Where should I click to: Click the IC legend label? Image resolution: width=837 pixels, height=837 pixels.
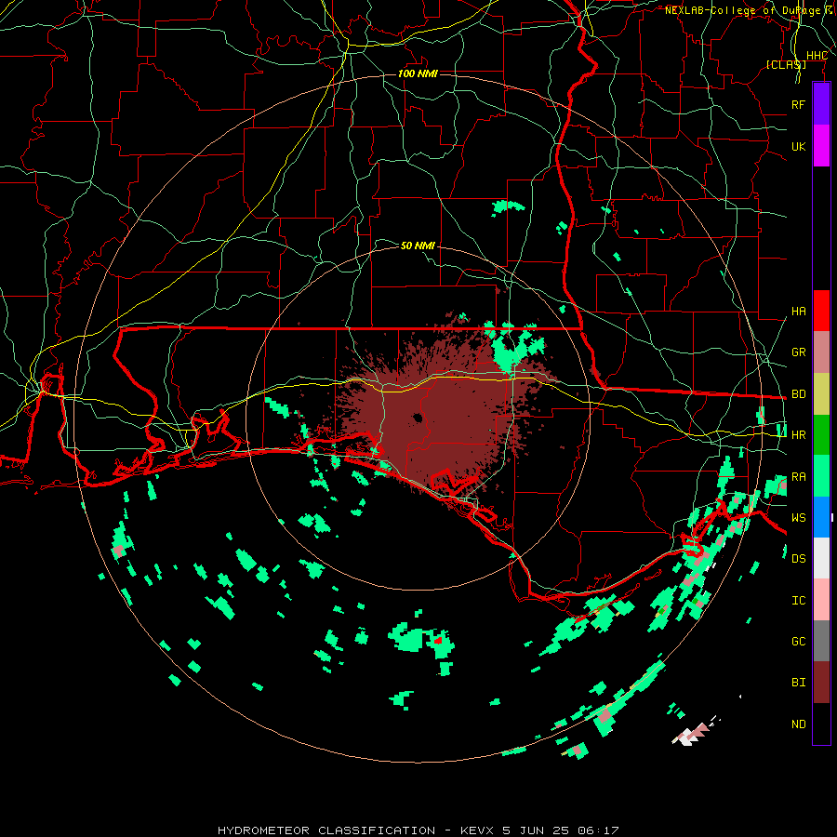point(798,601)
